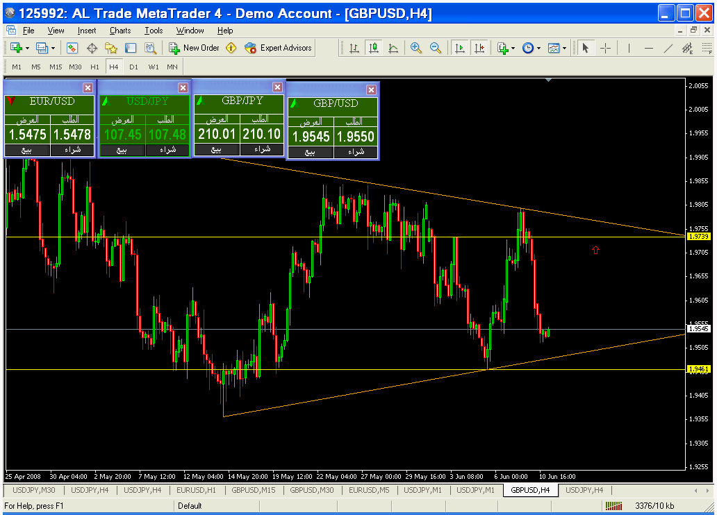The image size is (717, 515).
Task: Click the Zoom Out magnifier icon
Action: tap(436, 48)
